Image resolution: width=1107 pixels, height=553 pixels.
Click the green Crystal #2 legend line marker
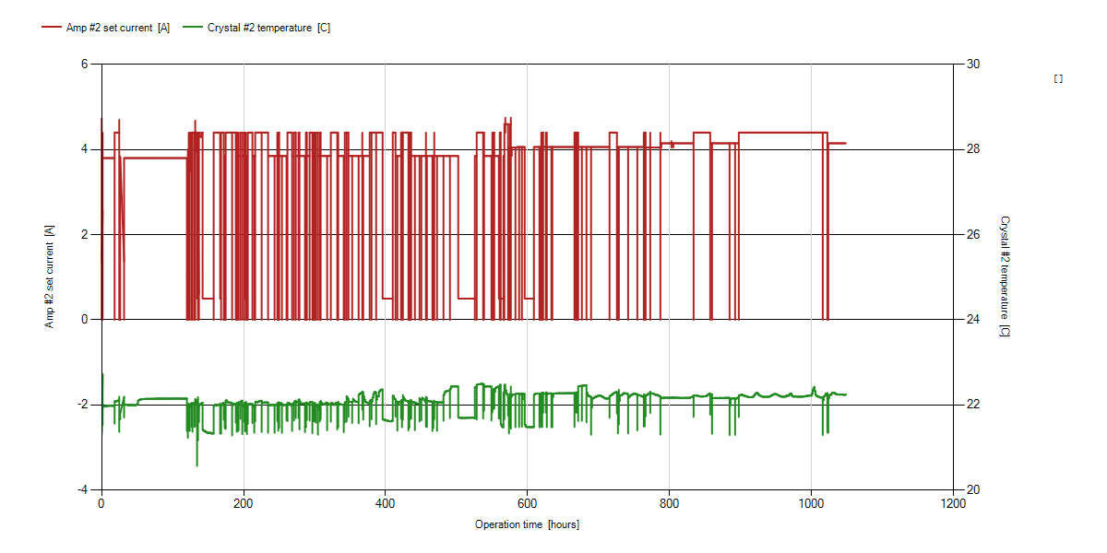[x=193, y=28]
